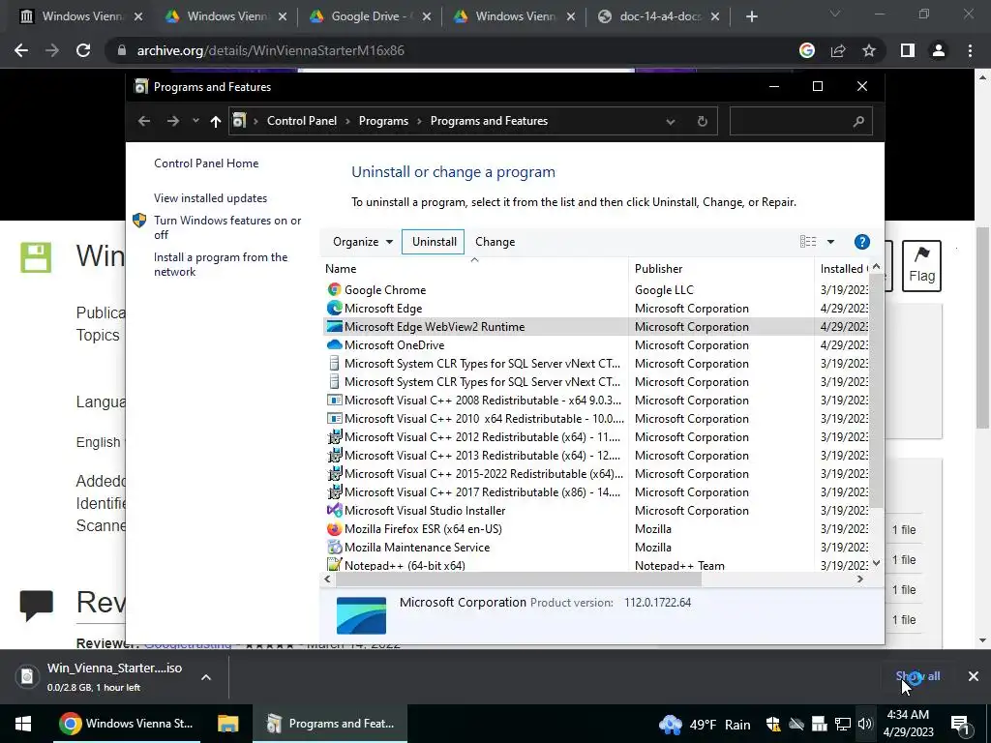Screen dimensions: 991x743
Task: Click the Mozilla Firefox ESR icon
Action: pyautogui.click(x=334, y=529)
